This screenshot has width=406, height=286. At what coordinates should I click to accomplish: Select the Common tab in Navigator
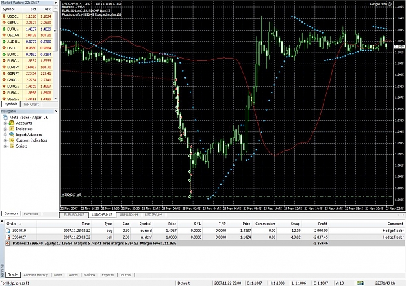[11, 213]
